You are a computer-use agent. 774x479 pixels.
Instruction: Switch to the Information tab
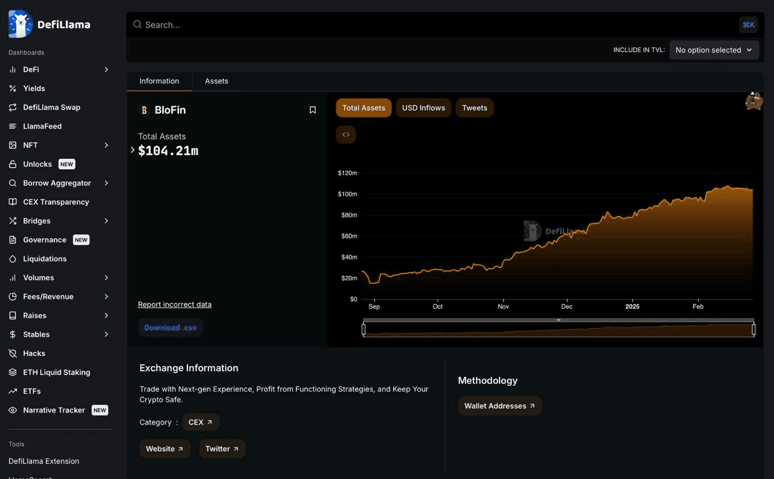pyautogui.click(x=159, y=81)
